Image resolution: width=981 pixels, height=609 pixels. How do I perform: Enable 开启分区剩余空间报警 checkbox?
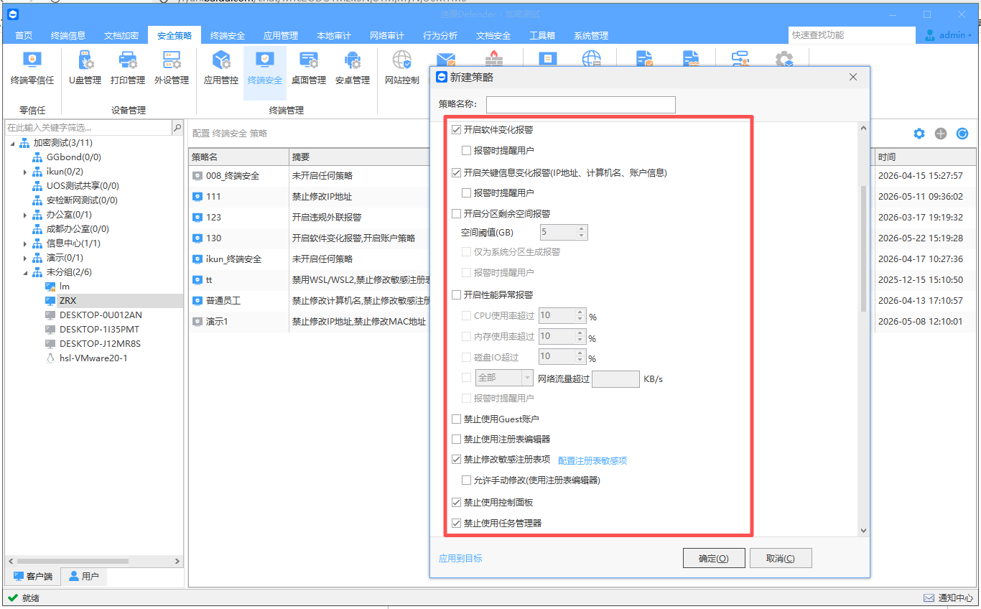point(456,213)
